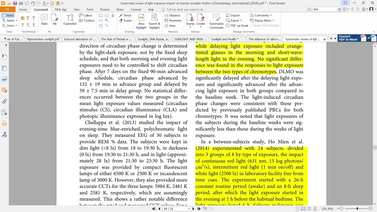377x212 pixels.
Task: Select the Area measure tool
Action: pyautogui.click(x=170, y=26)
